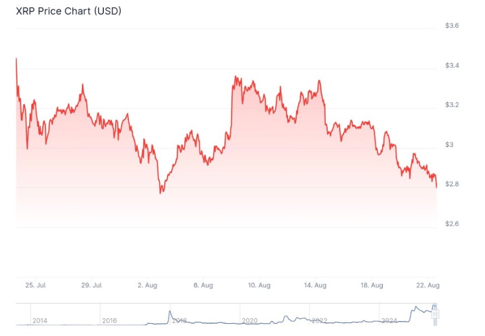Click the $2.8 price axis label
Image resolution: width=485 pixels, height=336 pixels.
click(x=452, y=184)
